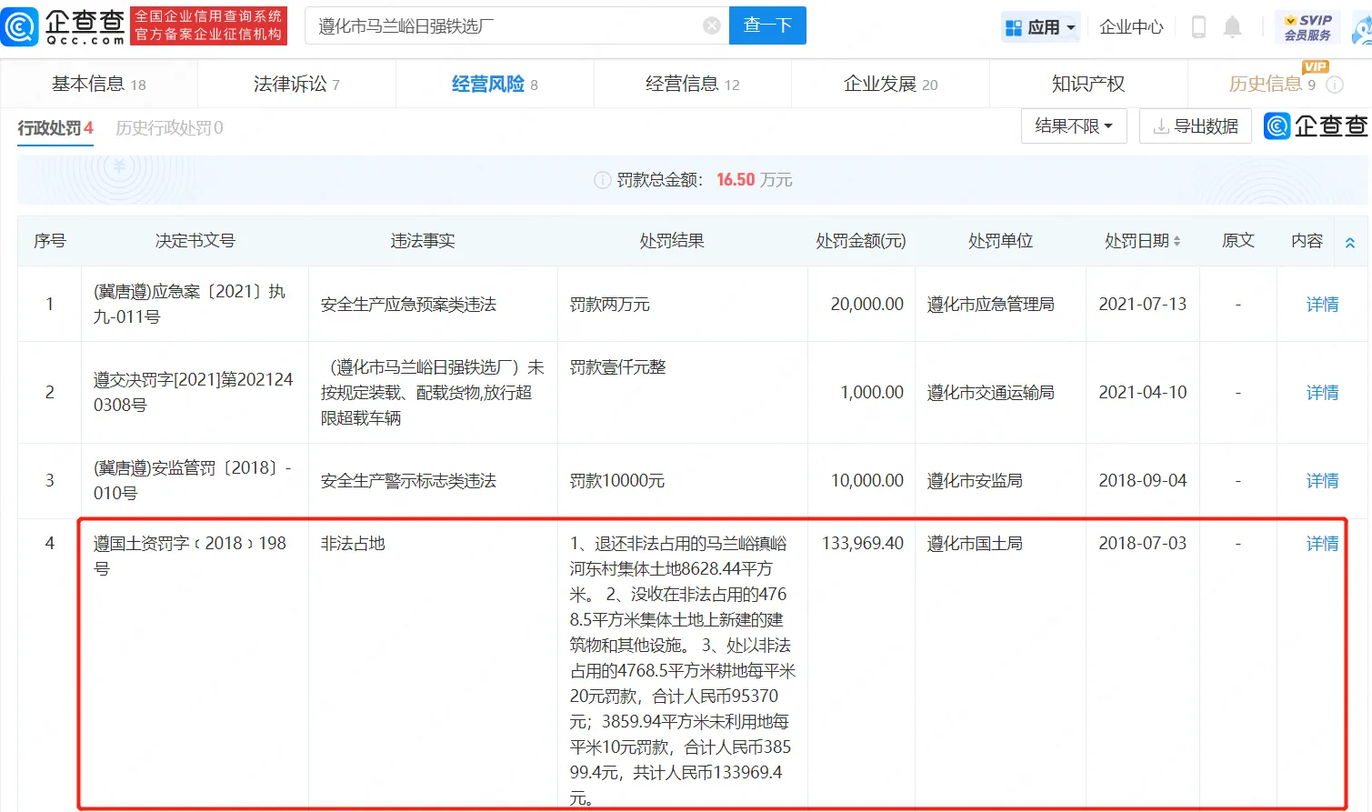Screen dimensions: 1372x812
Task: Click the 查一下 search button
Action: click(x=767, y=25)
